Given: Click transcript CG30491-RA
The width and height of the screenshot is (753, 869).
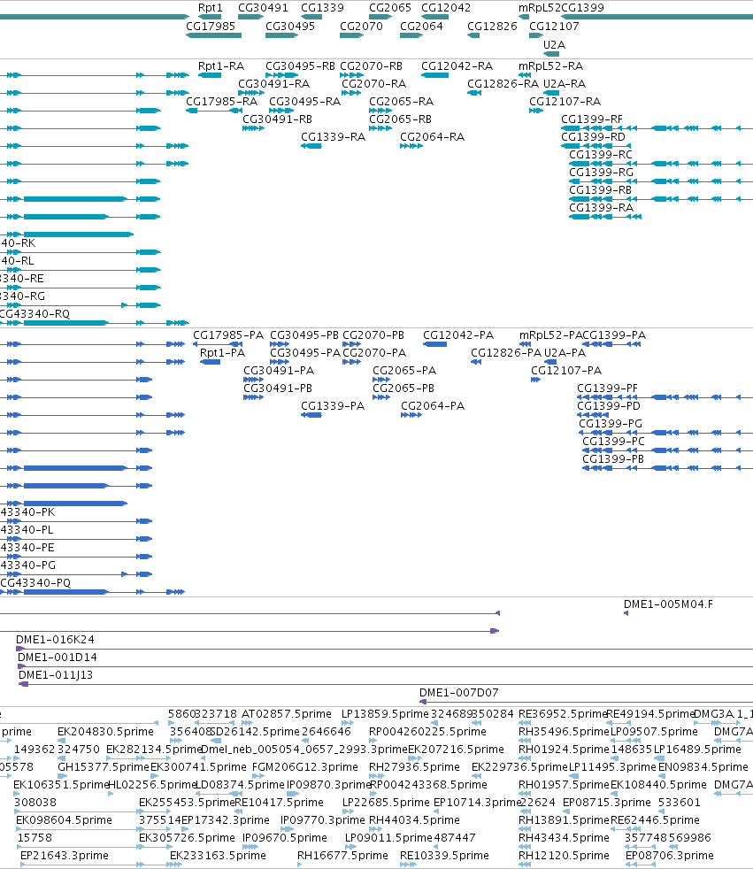Looking at the screenshot, I should (x=273, y=84).
